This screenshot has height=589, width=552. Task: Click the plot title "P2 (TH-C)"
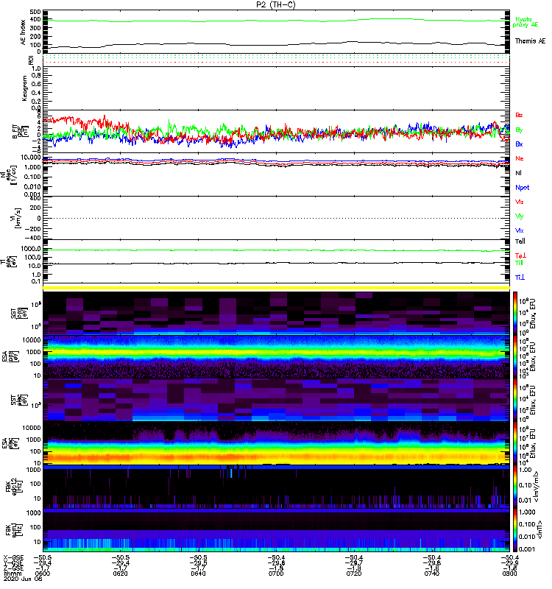click(x=276, y=4)
